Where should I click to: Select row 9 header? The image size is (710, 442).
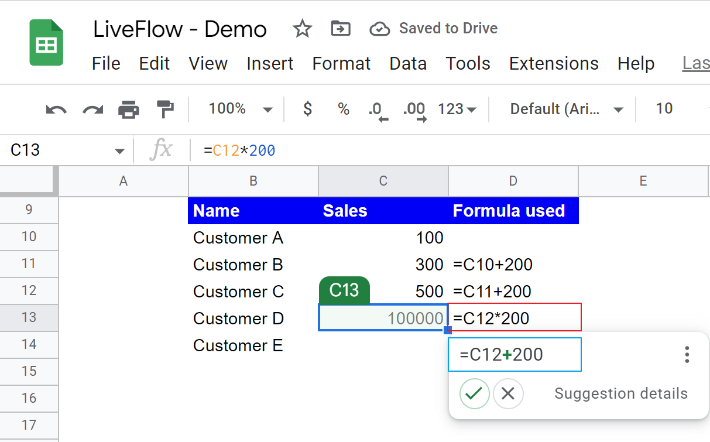pos(29,210)
